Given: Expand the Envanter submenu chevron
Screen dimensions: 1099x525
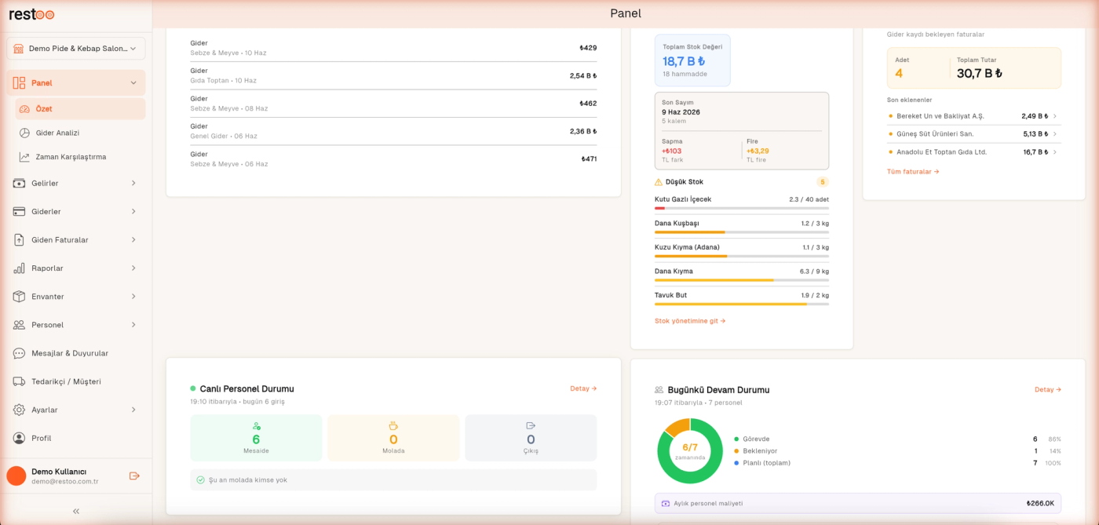Looking at the screenshot, I should click(133, 297).
